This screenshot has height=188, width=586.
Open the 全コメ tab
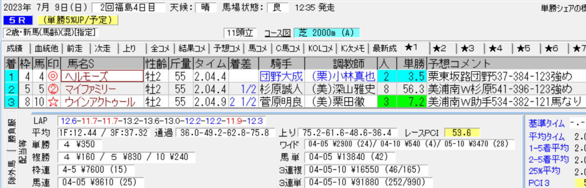pos(160,48)
